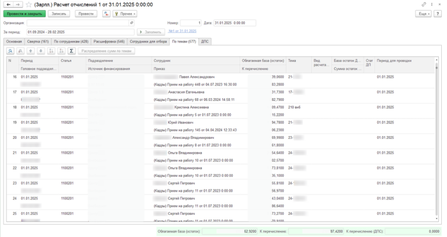Select the ДПС tab
The width and height of the screenshot is (447, 237).
pos(205,41)
